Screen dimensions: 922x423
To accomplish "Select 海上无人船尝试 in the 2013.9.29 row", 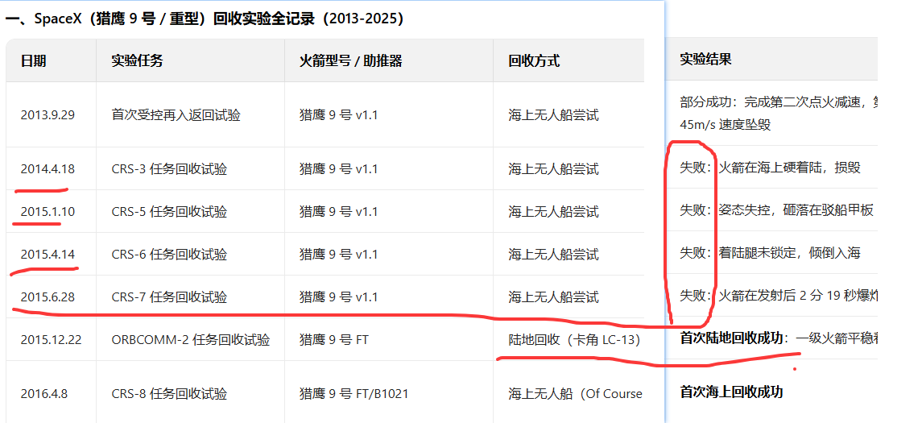I will pyautogui.click(x=553, y=114).
